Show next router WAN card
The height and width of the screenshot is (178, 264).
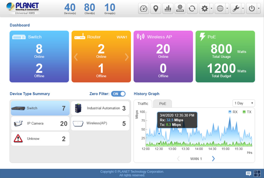pyautogui.click(x=127, y=57)
